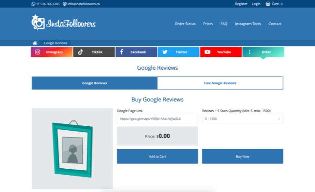Open the cart basket icon

coord(268,4)
